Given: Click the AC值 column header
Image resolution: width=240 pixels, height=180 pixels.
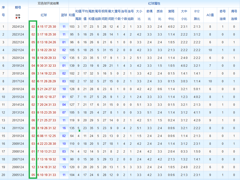Looking at the screenshot, I should pos(210,15).
